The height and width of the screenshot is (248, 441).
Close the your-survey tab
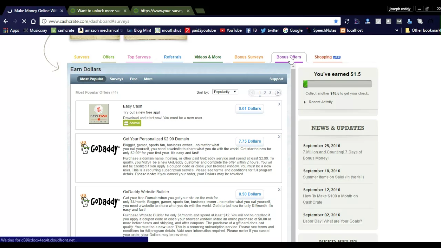coord(188,11)
